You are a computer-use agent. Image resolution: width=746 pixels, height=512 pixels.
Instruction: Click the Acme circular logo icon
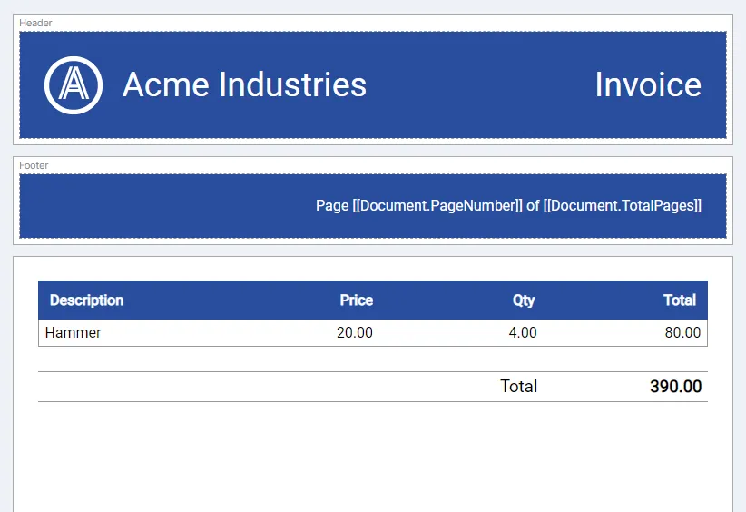74,85
